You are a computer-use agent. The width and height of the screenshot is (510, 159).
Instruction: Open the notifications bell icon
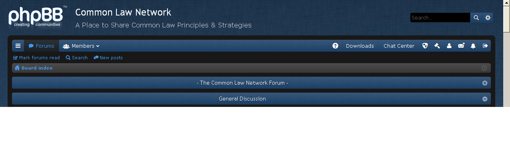473,46
